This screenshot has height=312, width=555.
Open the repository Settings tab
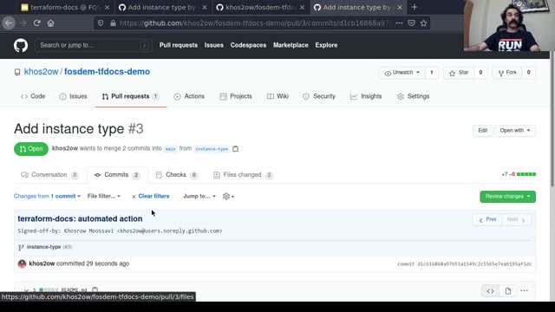click(413, 96)
